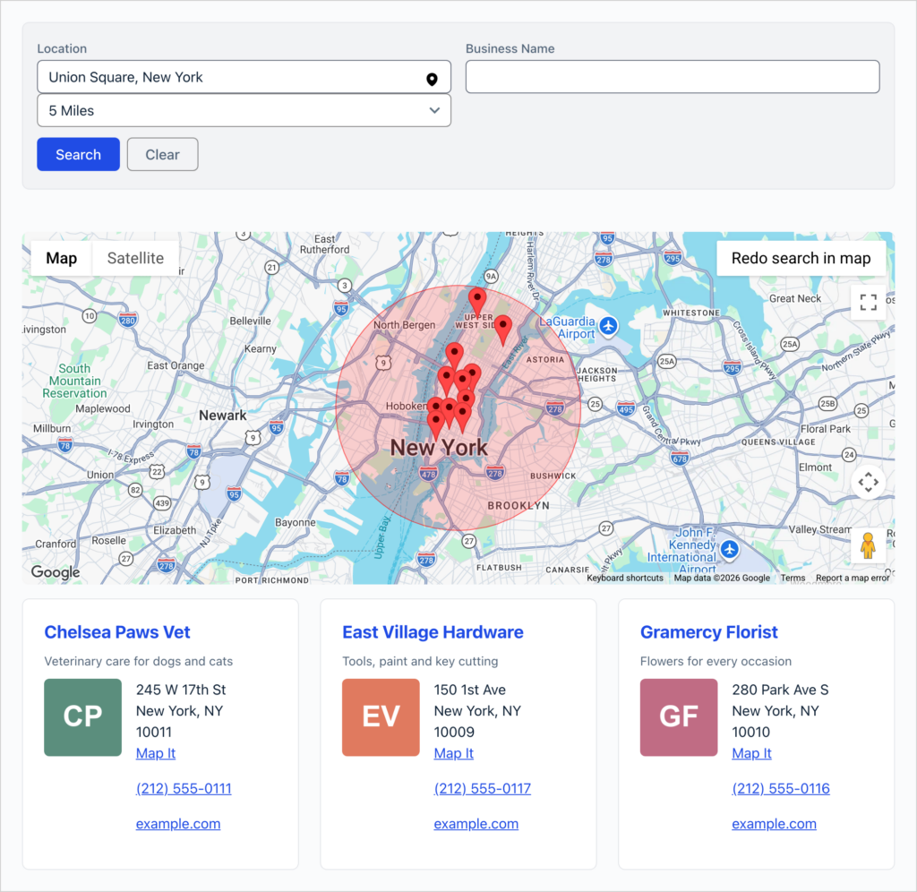Click the North Bergen map label
The width and height of the screenshot is (917, 892).
(x=404, y=324)
